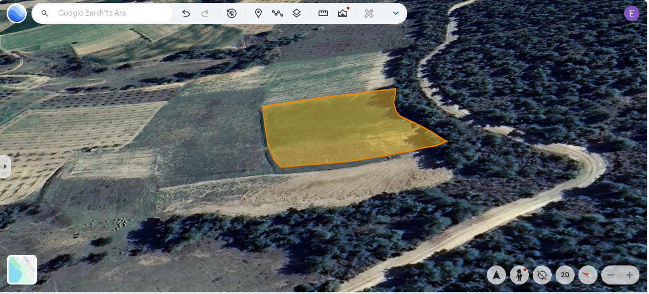Image resolution: width=649 pixels, height=294 pixels.
Task: Open the user account avatar E
Action: click(632, 13)
